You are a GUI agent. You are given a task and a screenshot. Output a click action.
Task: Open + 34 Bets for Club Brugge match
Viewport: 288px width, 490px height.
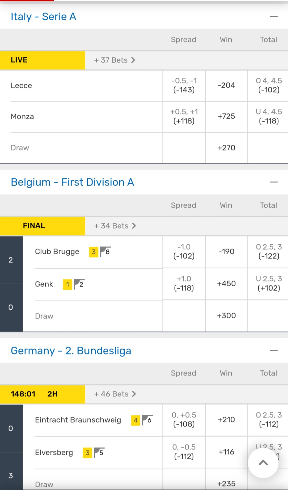(115, 226)
